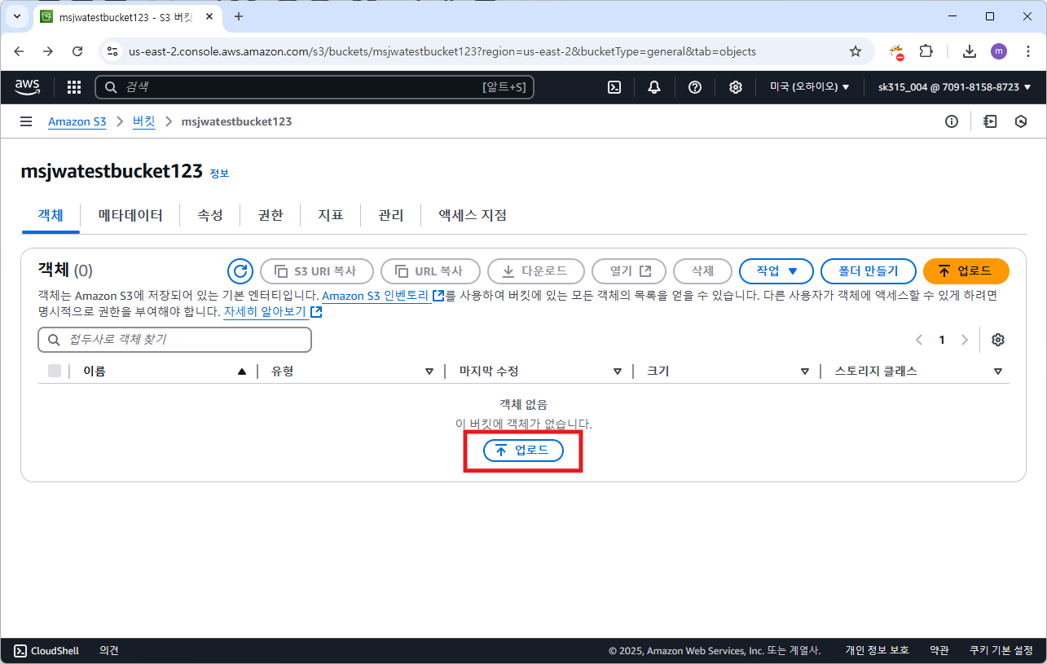Go to previous page of objects

pyautogui.click(x=919, y=340)
